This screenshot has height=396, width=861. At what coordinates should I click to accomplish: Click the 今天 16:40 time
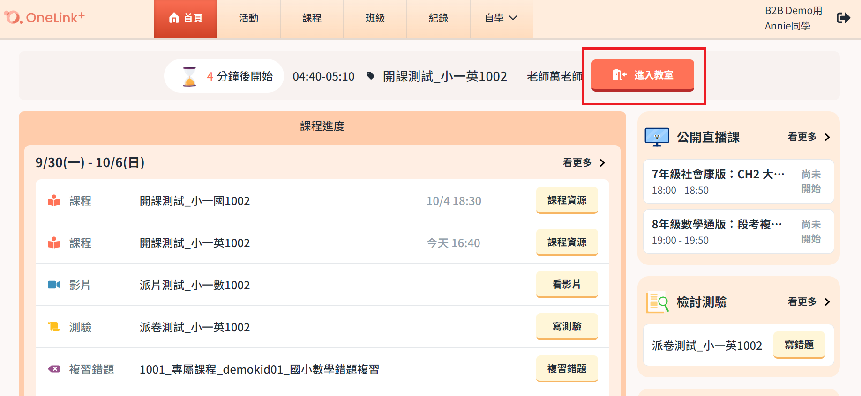pyautogui.click(x=453, y=243)
